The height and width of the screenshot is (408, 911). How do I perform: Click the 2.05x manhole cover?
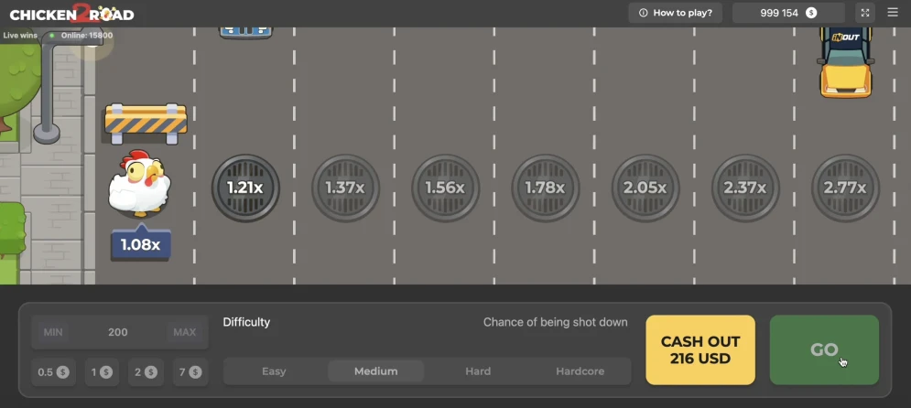click(x=645, y=188)
